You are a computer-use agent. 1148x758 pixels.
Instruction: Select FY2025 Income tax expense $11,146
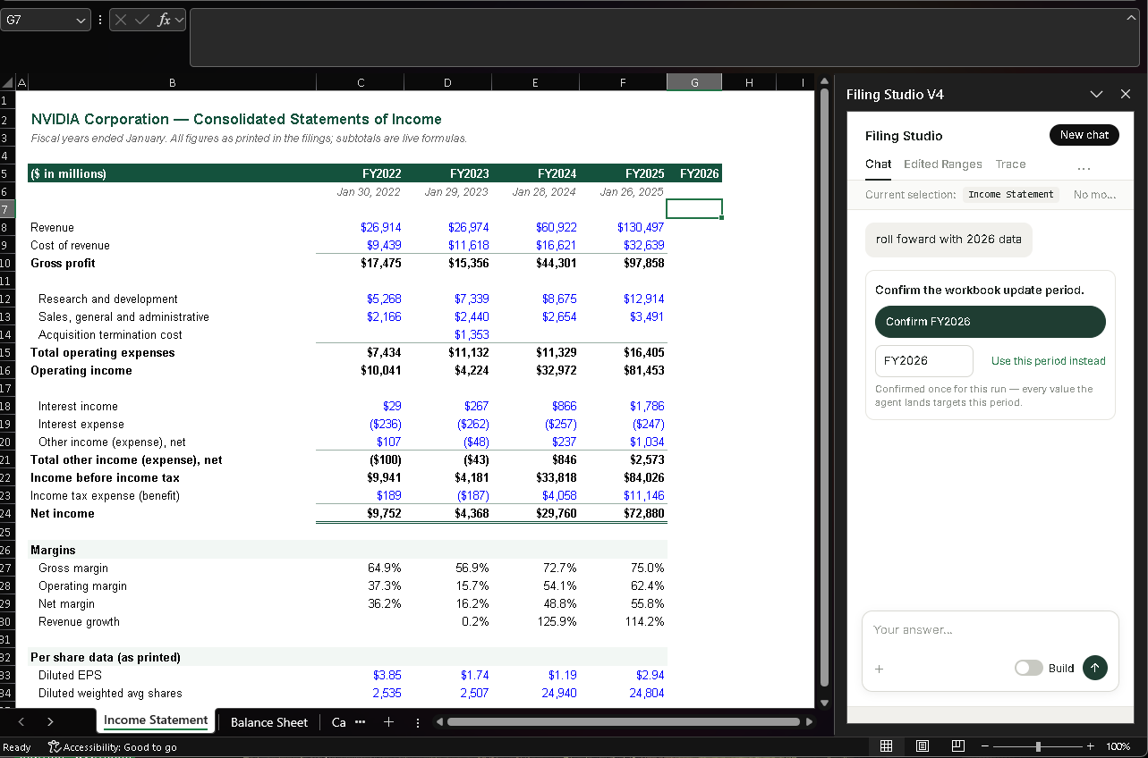tap(623, 495)
